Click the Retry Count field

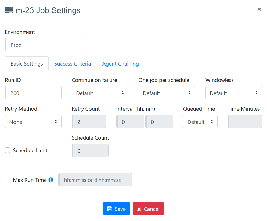coord(89,122)
